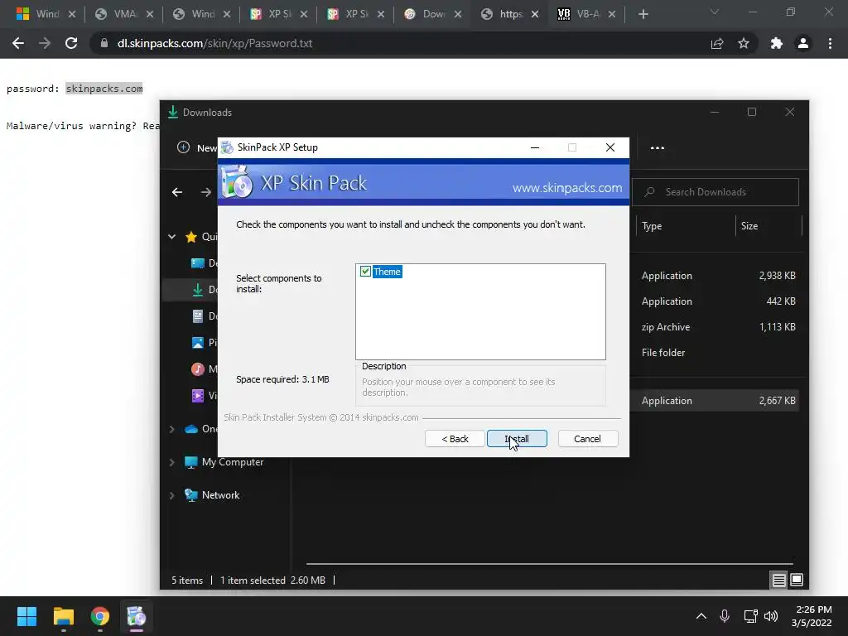Open the tab search dropdown arrow
The height and width of the screenshot is (636, 848).
(x=715, y=12)
